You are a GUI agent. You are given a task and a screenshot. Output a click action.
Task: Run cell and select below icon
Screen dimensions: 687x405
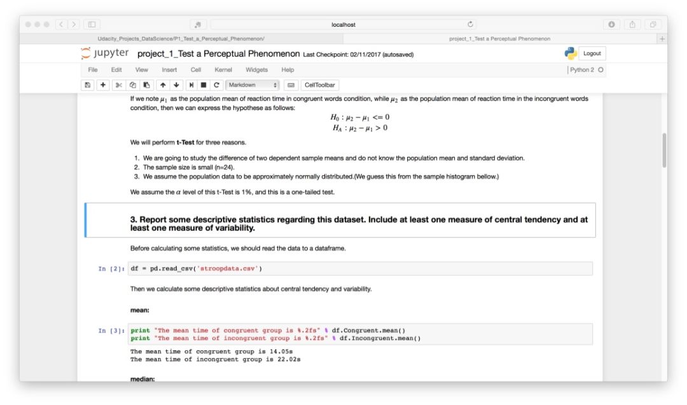tap(191, 85)
